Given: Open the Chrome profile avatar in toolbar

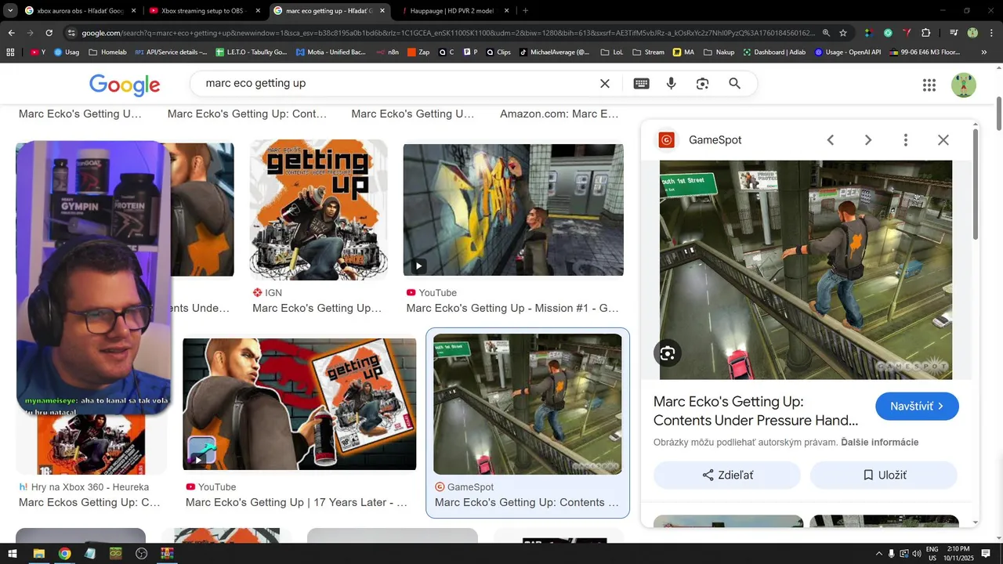Looking at the screenshot, I should tap(972, 33).
